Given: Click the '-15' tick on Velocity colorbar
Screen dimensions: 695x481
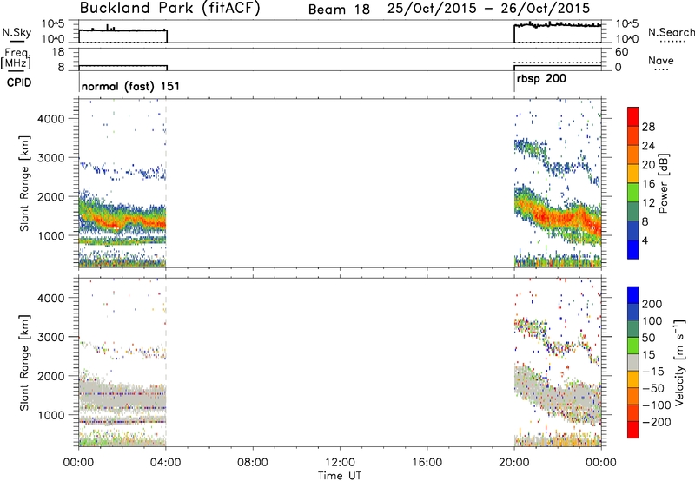Looking at the screenshot, I should [653, 372].
